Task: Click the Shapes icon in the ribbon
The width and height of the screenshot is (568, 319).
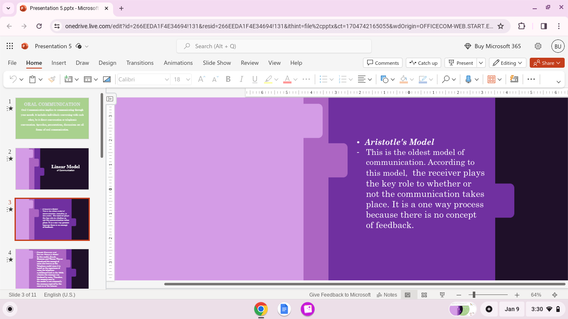Action: pyautogui.click(x=385, y=79)
